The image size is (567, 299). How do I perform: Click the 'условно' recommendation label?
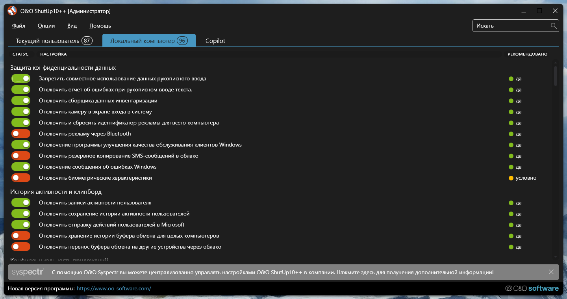(526, 178)
